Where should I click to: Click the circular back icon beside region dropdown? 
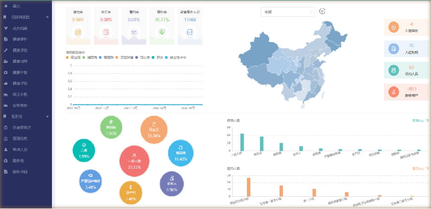point(322,11)
